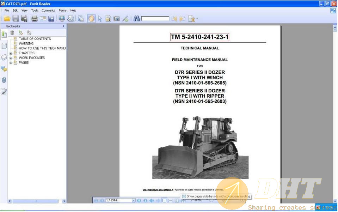338x212 pixels.
Task: Select the PAGES bookmark
Action: pos(24,62)
